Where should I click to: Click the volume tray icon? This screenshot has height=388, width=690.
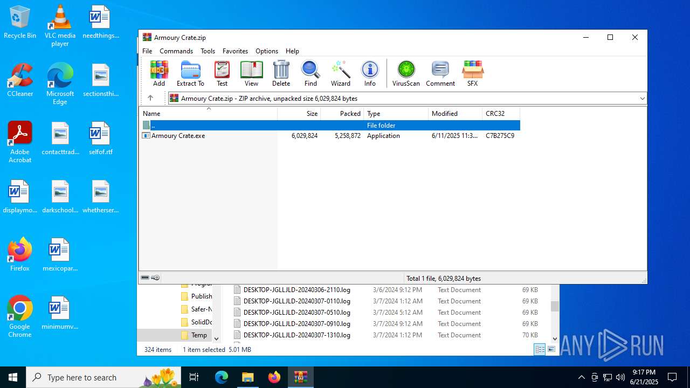620,377
